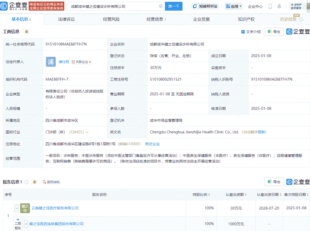Image resolution: width=310 pixels, height=231 pixels.
Task: Click legal representative 浦仕旺's avatar icon
Action: point(51,62)
